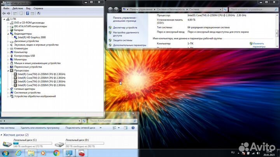Expand Сетевые адаптеры node
280x157 pixels.
[x=8, y=89]
